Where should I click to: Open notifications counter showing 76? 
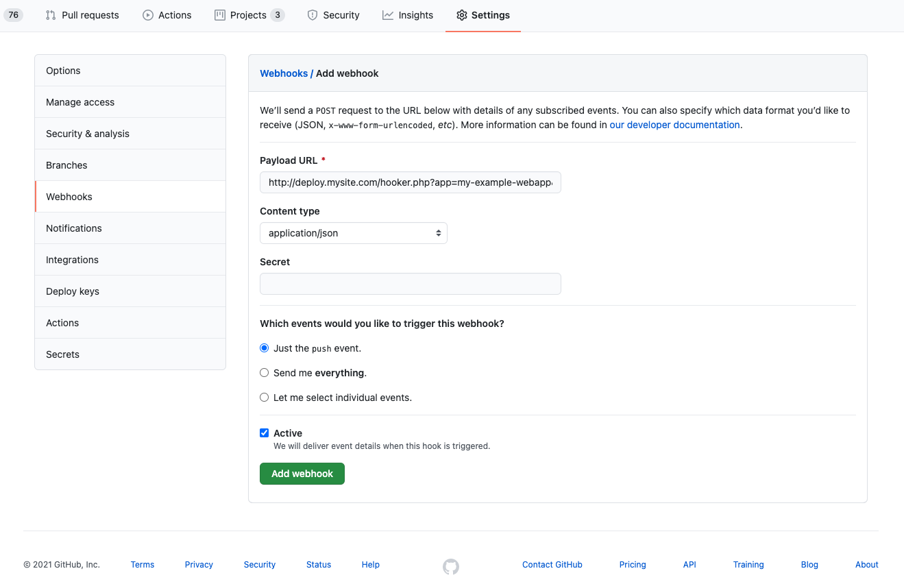coord(13,14)
